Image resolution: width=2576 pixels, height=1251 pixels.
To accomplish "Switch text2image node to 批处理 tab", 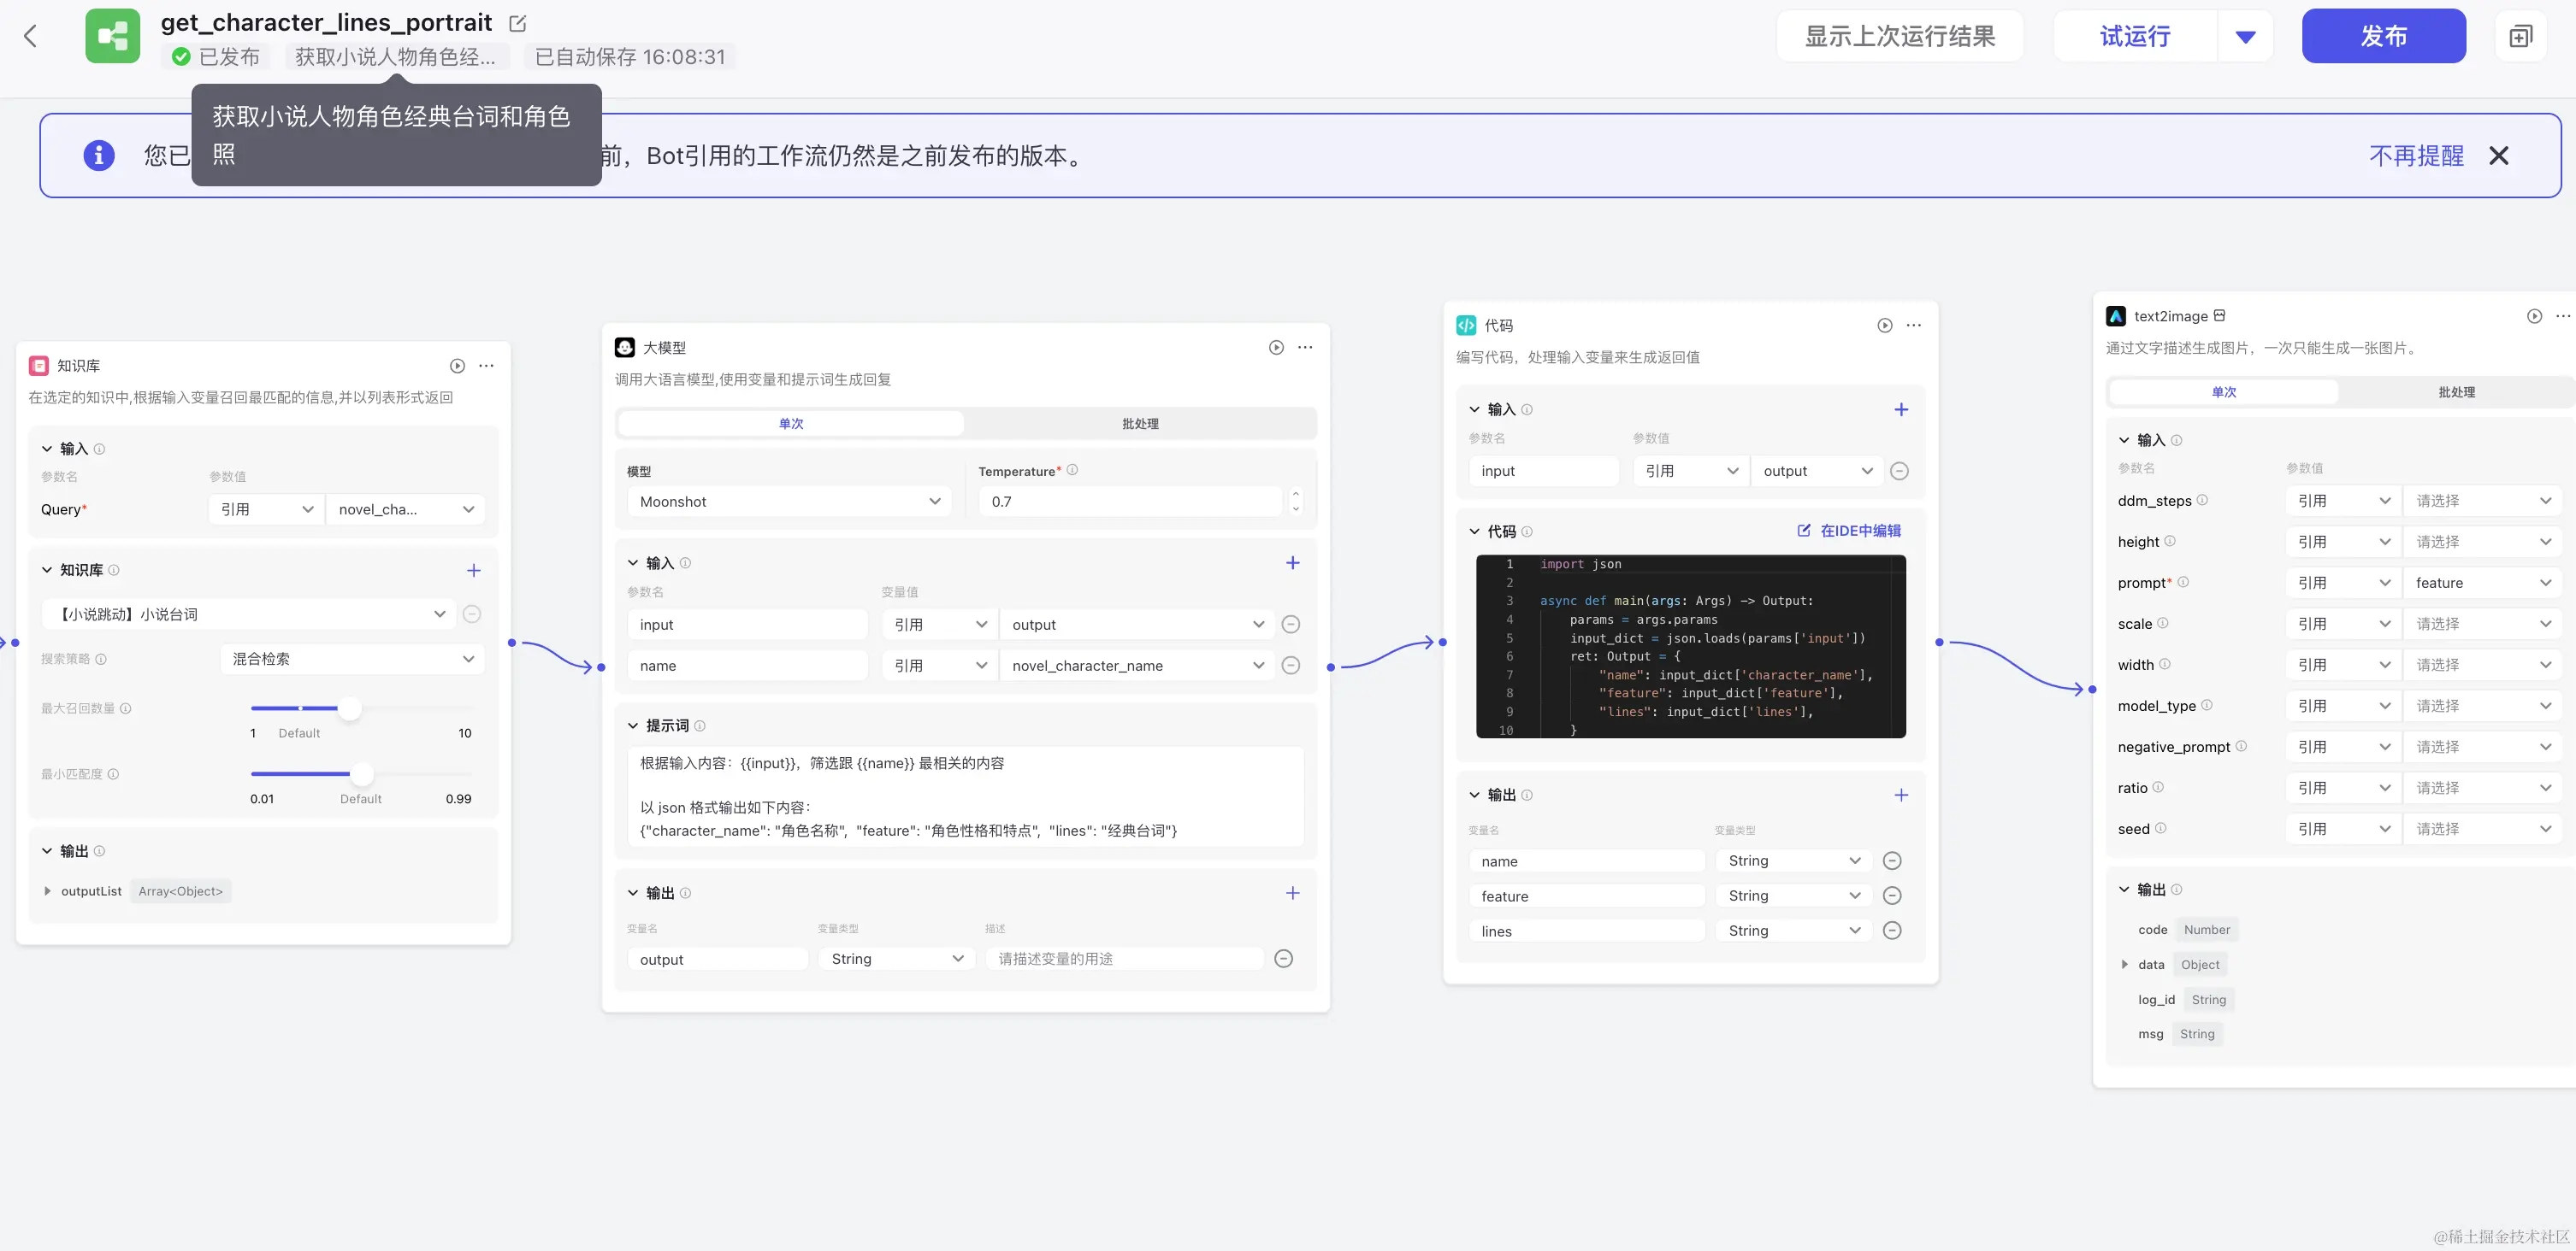I will 2456,391.
